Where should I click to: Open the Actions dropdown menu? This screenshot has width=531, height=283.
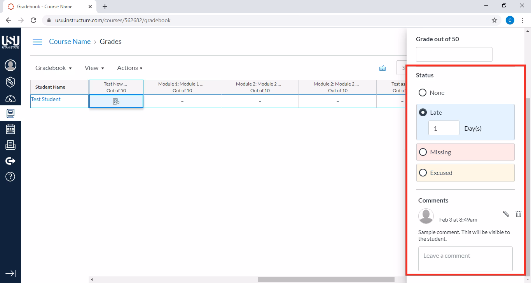tap(130, 68)
